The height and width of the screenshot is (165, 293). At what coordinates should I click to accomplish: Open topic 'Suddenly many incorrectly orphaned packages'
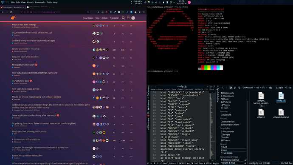(x=34, y=40)
